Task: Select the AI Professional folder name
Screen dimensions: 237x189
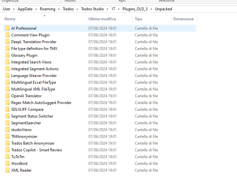Action: pyautogui.click(x=24, y=28)
